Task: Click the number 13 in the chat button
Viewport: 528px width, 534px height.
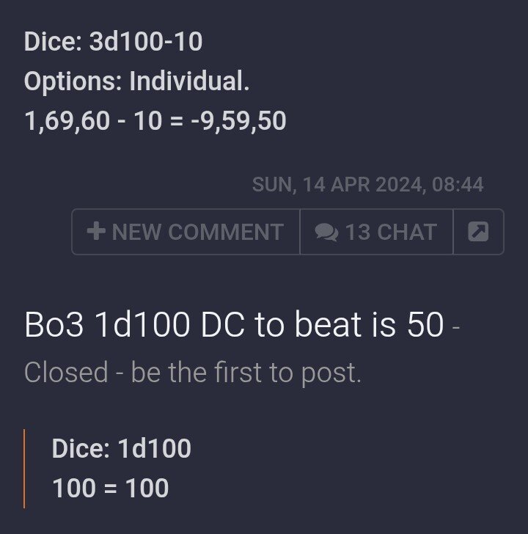Action: [357, 232]
